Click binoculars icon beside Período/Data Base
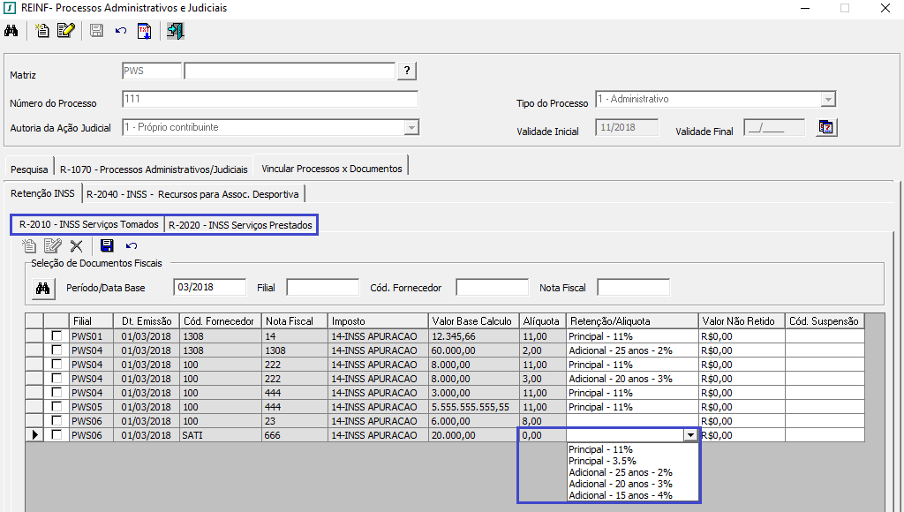Screen dimensions: 904x512 click(x=41, y=288)
